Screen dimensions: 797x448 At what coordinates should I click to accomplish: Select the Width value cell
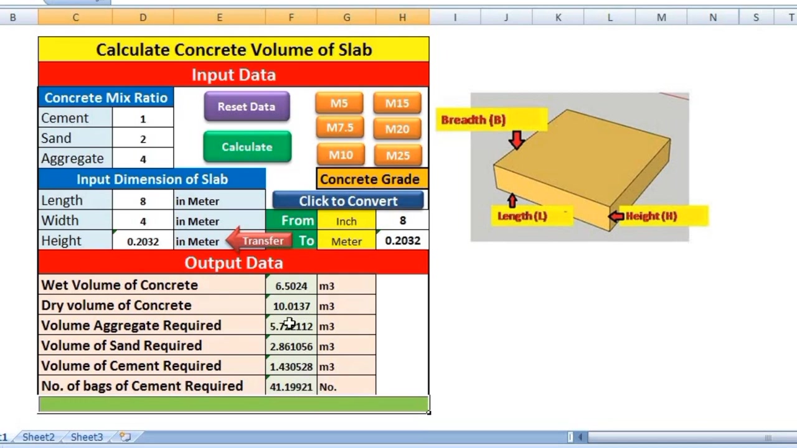(x=143, y=221)
